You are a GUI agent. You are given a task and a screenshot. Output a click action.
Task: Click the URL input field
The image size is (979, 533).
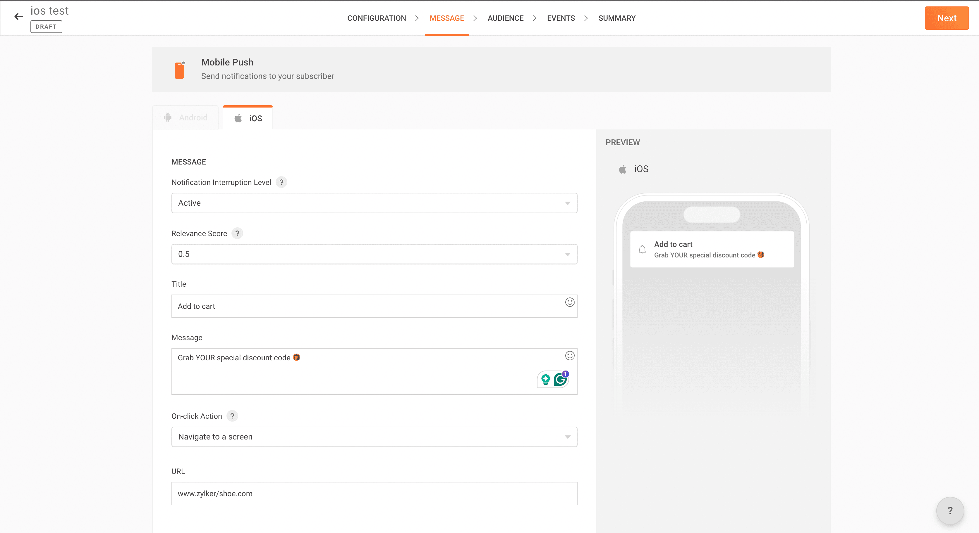point(374,494)
